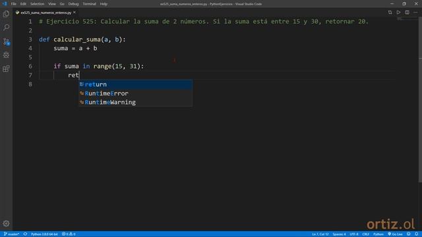Click line number 6 in gutter

click(30, 66)
